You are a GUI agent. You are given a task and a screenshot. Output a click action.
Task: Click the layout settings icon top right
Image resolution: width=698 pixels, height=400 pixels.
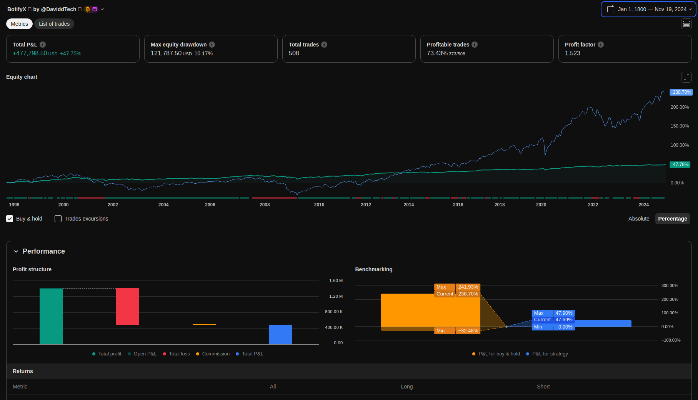[686, 24]
